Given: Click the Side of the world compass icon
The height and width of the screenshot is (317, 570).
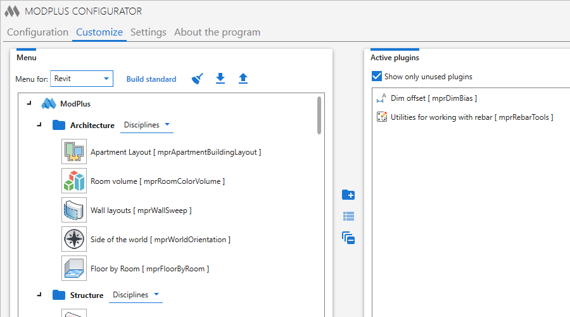Looking at the screenshot, I should (74, 239).
